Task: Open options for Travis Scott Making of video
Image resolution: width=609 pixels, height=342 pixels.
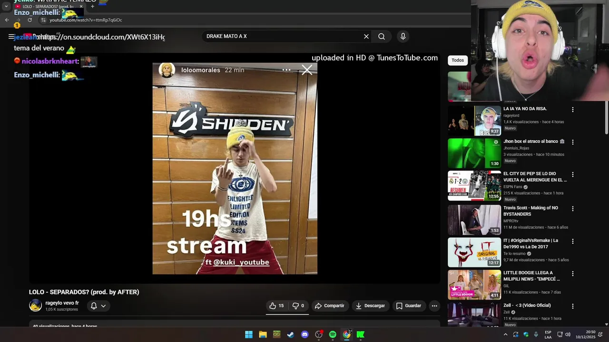Action: pos(573,209)
